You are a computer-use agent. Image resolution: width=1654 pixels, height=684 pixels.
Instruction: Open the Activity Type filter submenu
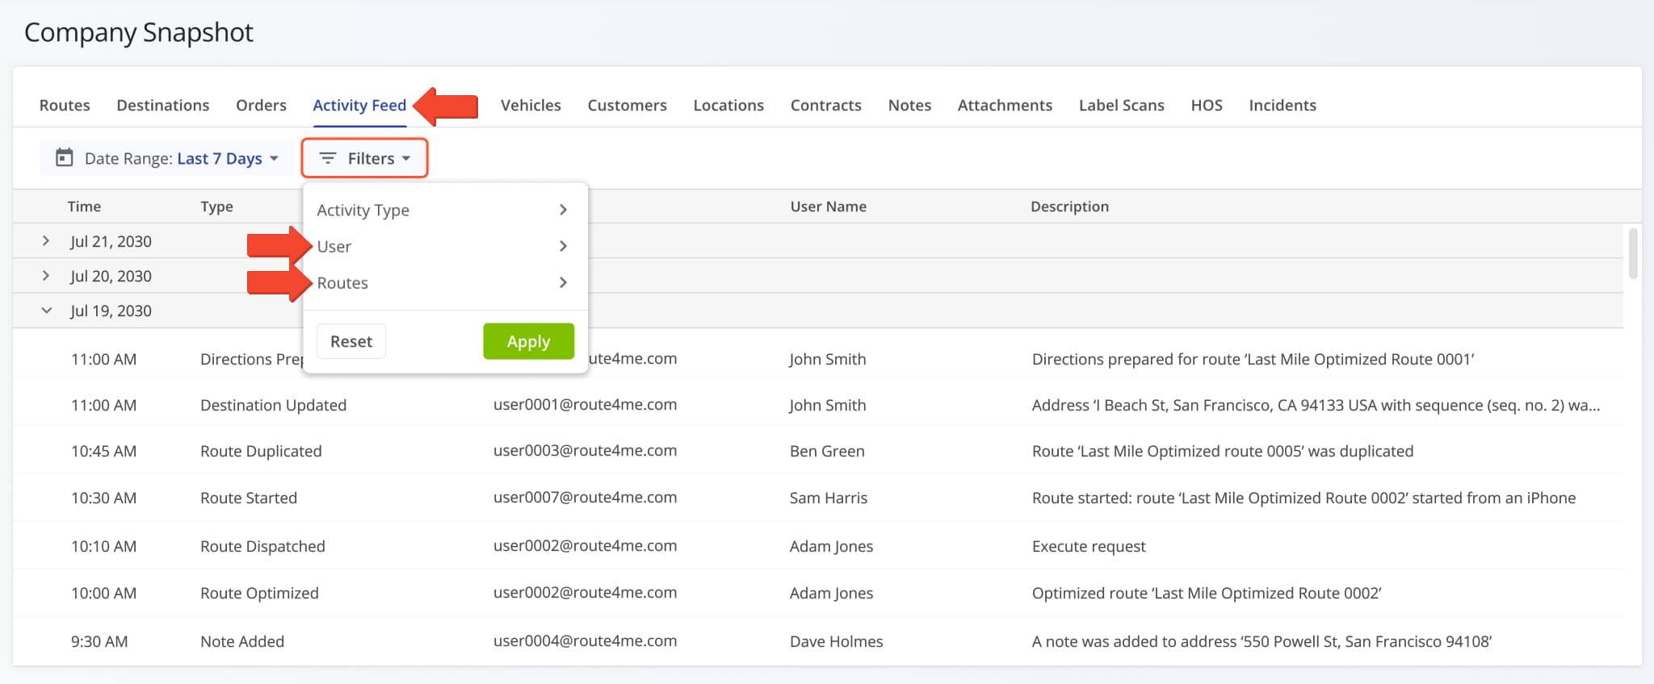[443, 210]
